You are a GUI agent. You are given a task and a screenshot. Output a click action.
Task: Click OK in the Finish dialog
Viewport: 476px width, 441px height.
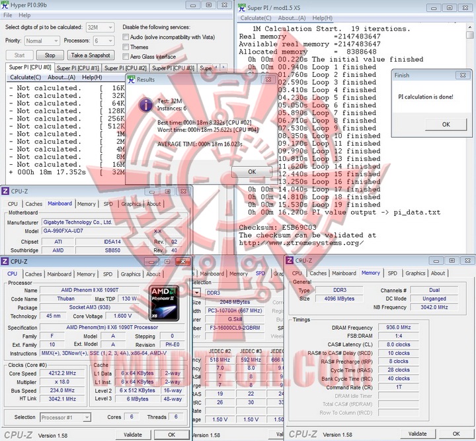(x=446, y=124)
